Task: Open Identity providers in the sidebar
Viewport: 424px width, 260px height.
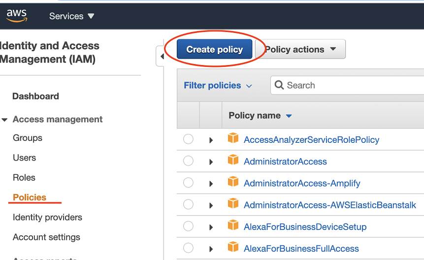Action: tap(47, 217)
